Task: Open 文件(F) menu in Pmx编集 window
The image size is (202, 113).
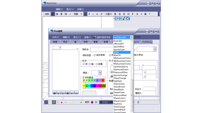Action: coord(56,37)
